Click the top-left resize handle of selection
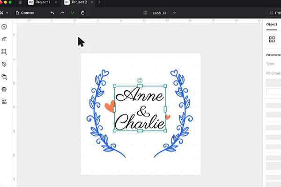 click(x=115, y=86)
